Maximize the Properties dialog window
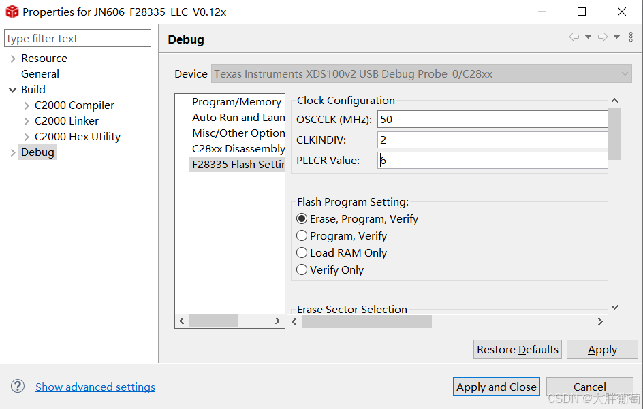Image resolution: width=643 pixels, height=409 pixels. pyautogui.click(x=582, y=12)
